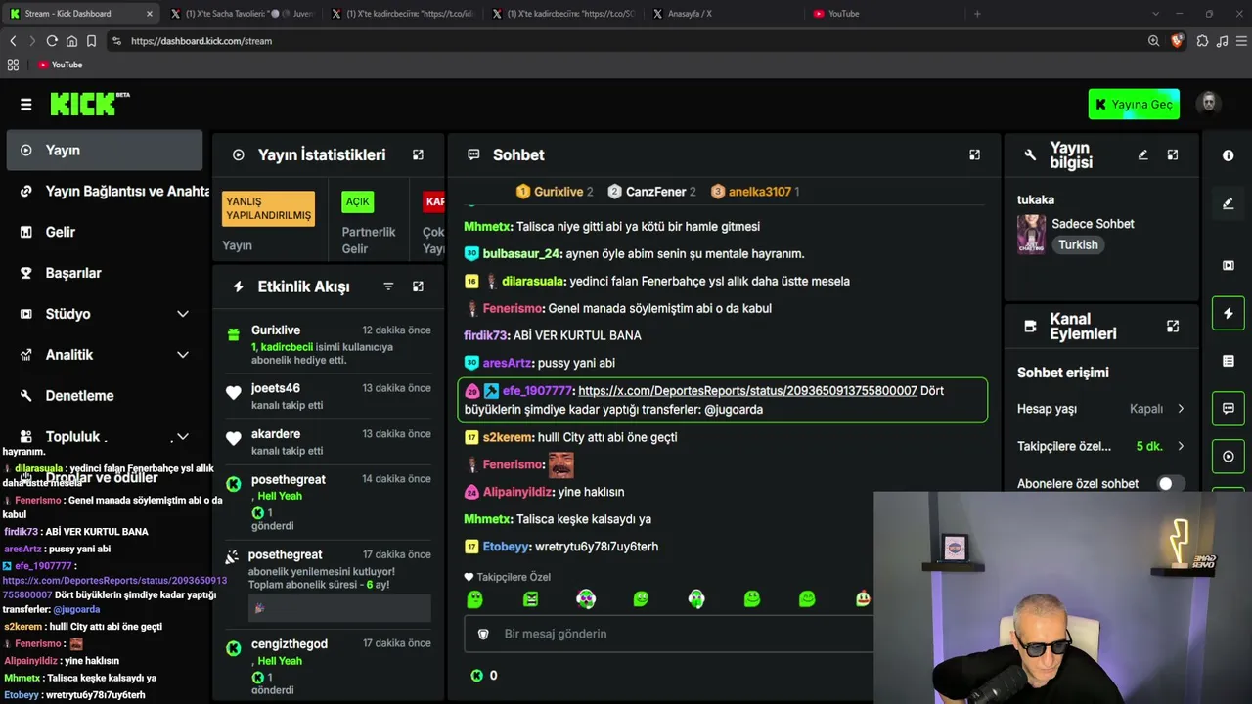Open the profile avatar menu
1252x704 pixels.
point(1209,104)
